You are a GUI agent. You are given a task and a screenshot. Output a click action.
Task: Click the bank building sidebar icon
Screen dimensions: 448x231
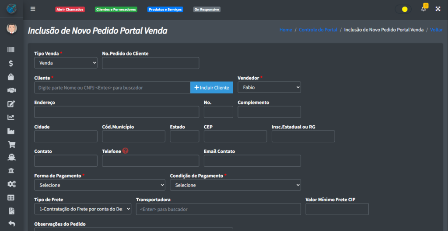tap(11, 171)
